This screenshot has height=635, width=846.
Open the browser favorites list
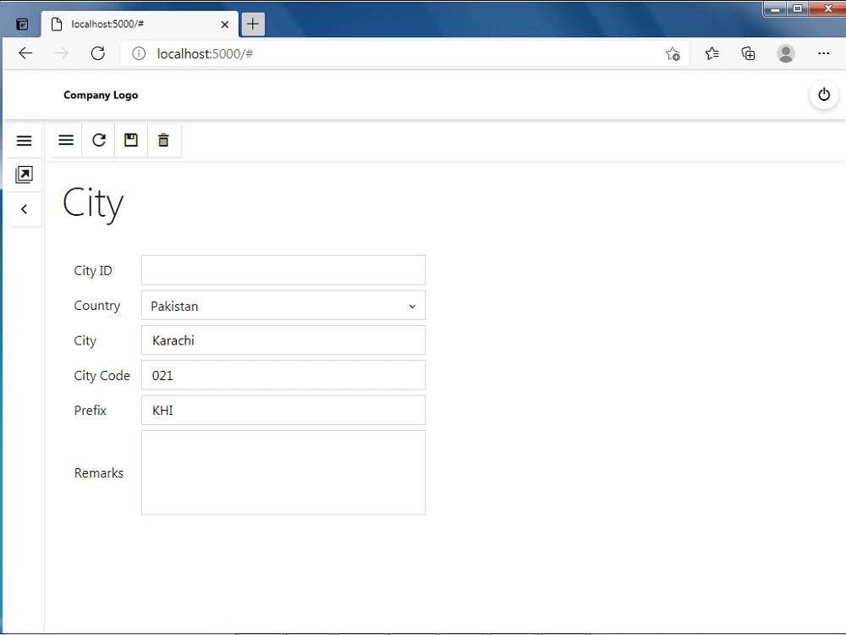tap(711, 53)
